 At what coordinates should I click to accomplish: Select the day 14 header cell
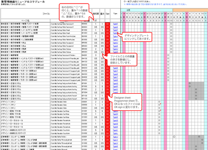pos(124,14)
